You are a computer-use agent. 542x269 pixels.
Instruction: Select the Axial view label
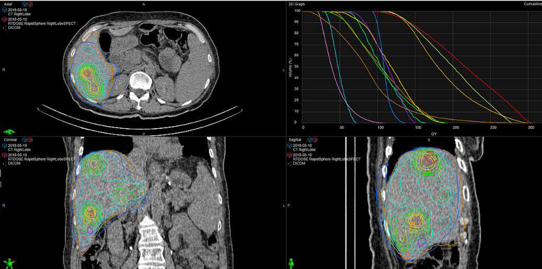[8, 4]
